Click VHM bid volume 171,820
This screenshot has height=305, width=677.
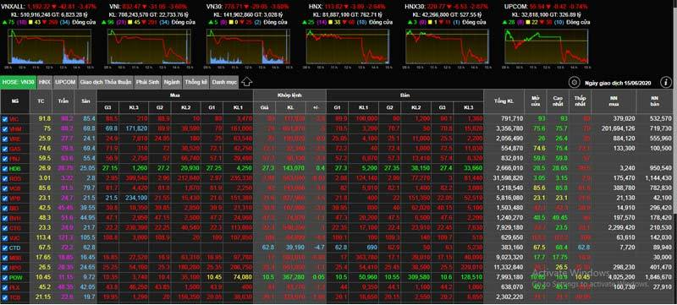[x=137, y=128]
